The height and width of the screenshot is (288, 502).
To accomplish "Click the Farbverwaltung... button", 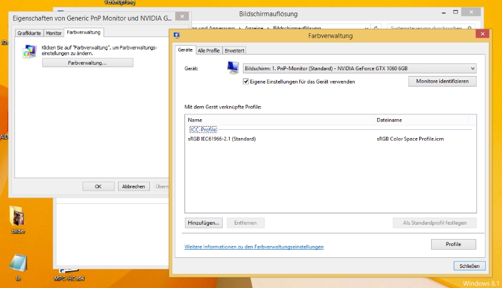I will point(87,63).
